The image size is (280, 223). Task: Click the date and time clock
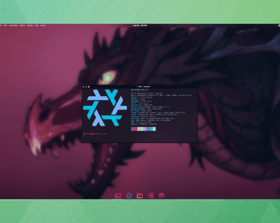140,26
